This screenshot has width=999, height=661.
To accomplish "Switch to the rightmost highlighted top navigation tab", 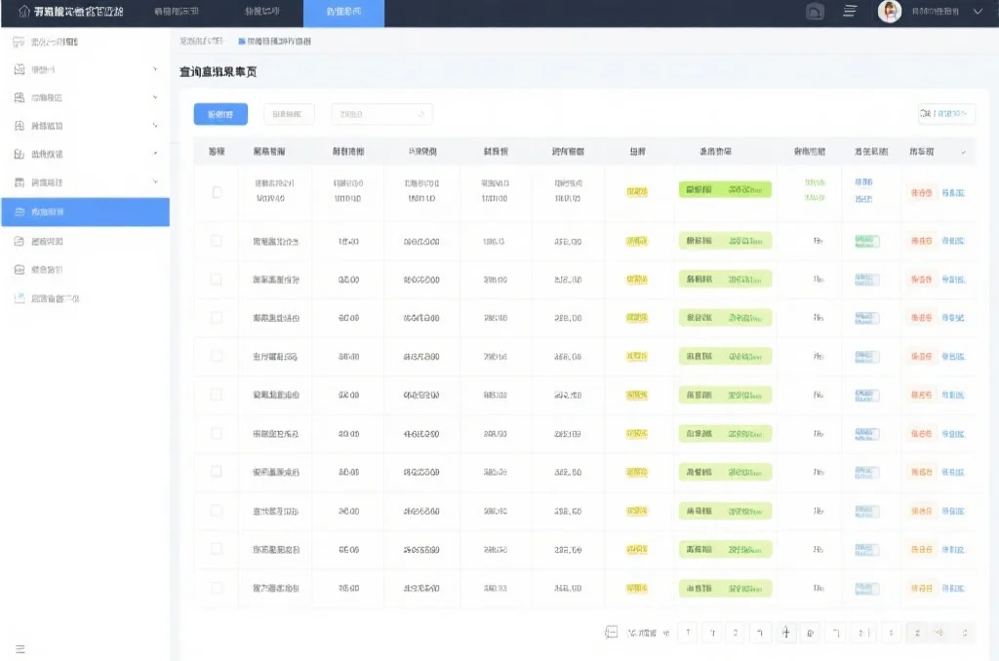I will point(343,14).
